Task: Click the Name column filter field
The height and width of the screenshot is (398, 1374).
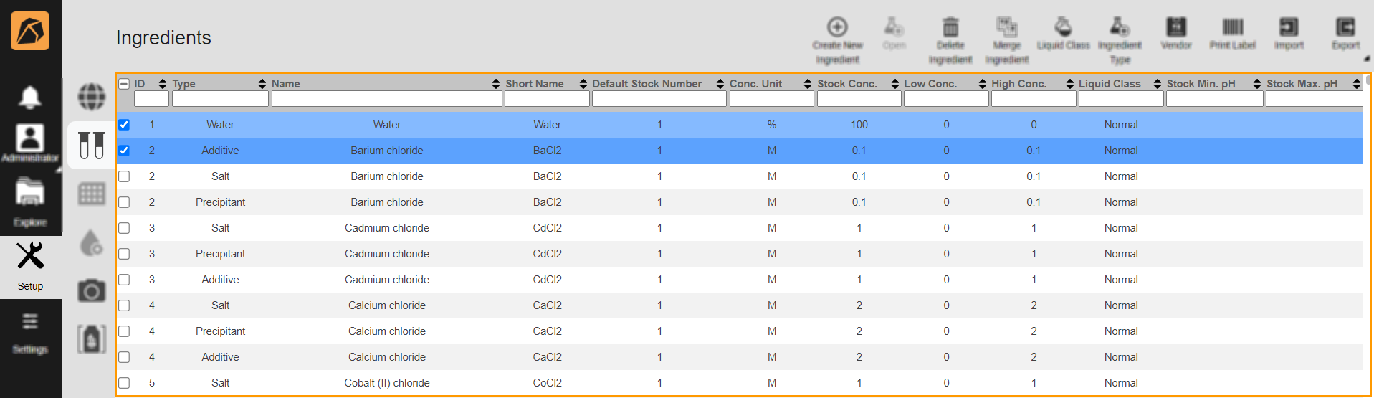Action: 386,99
